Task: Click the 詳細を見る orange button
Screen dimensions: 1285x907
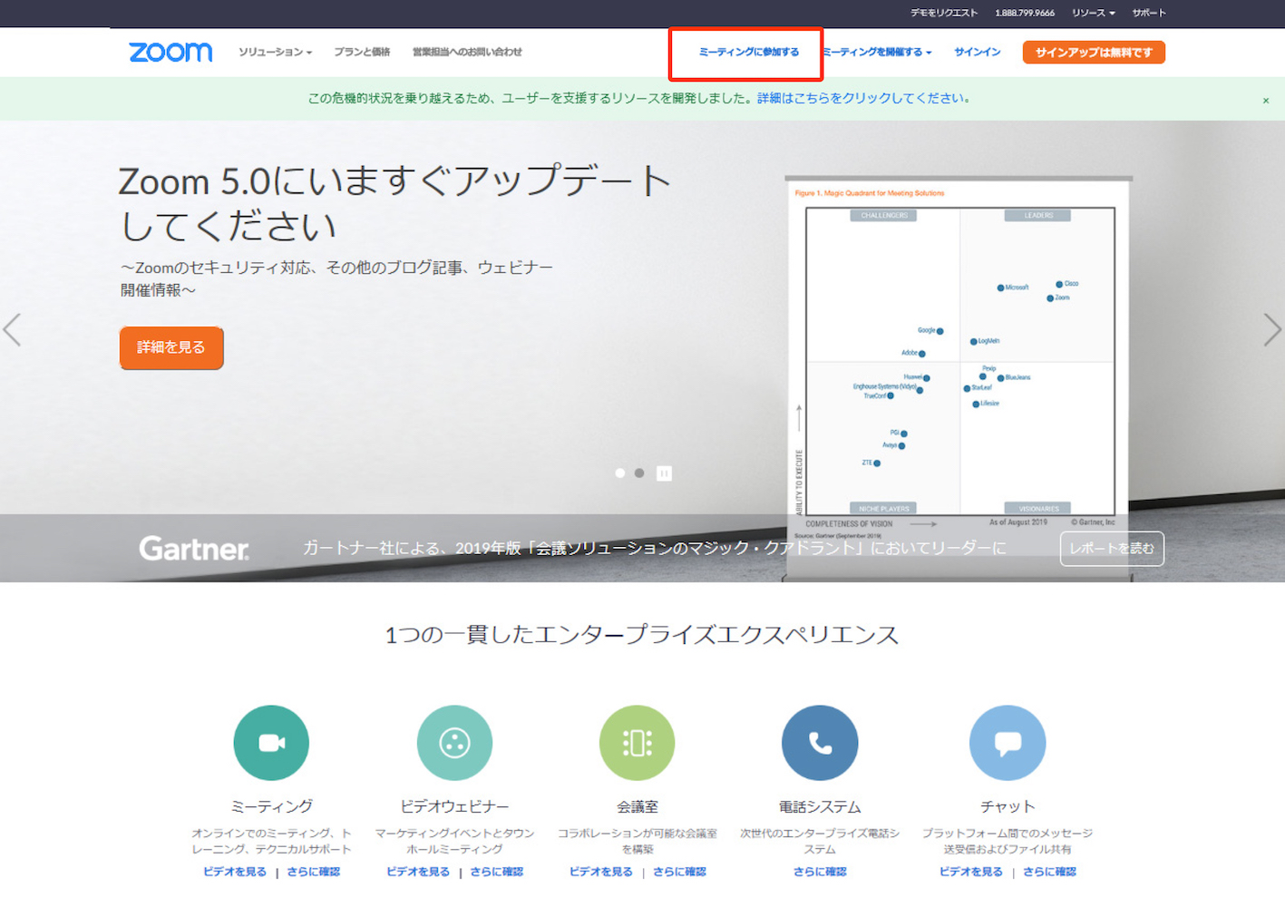Action: click(171, 347)
